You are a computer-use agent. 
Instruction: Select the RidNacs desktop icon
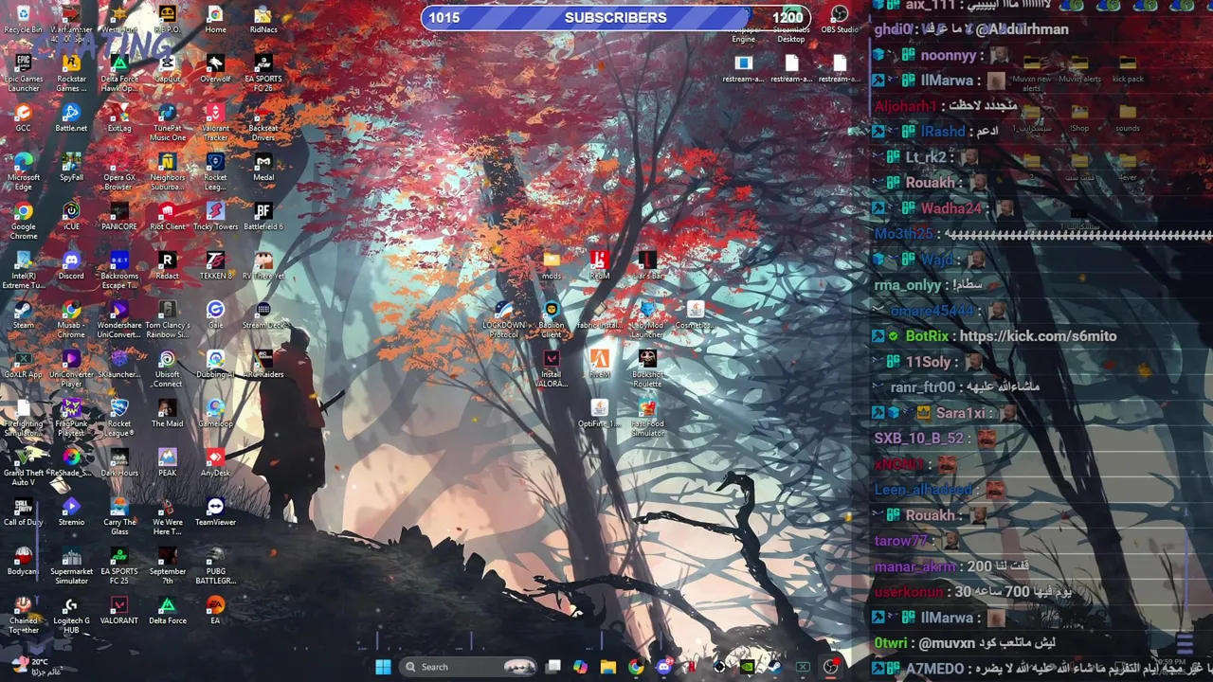pos(263,19)
